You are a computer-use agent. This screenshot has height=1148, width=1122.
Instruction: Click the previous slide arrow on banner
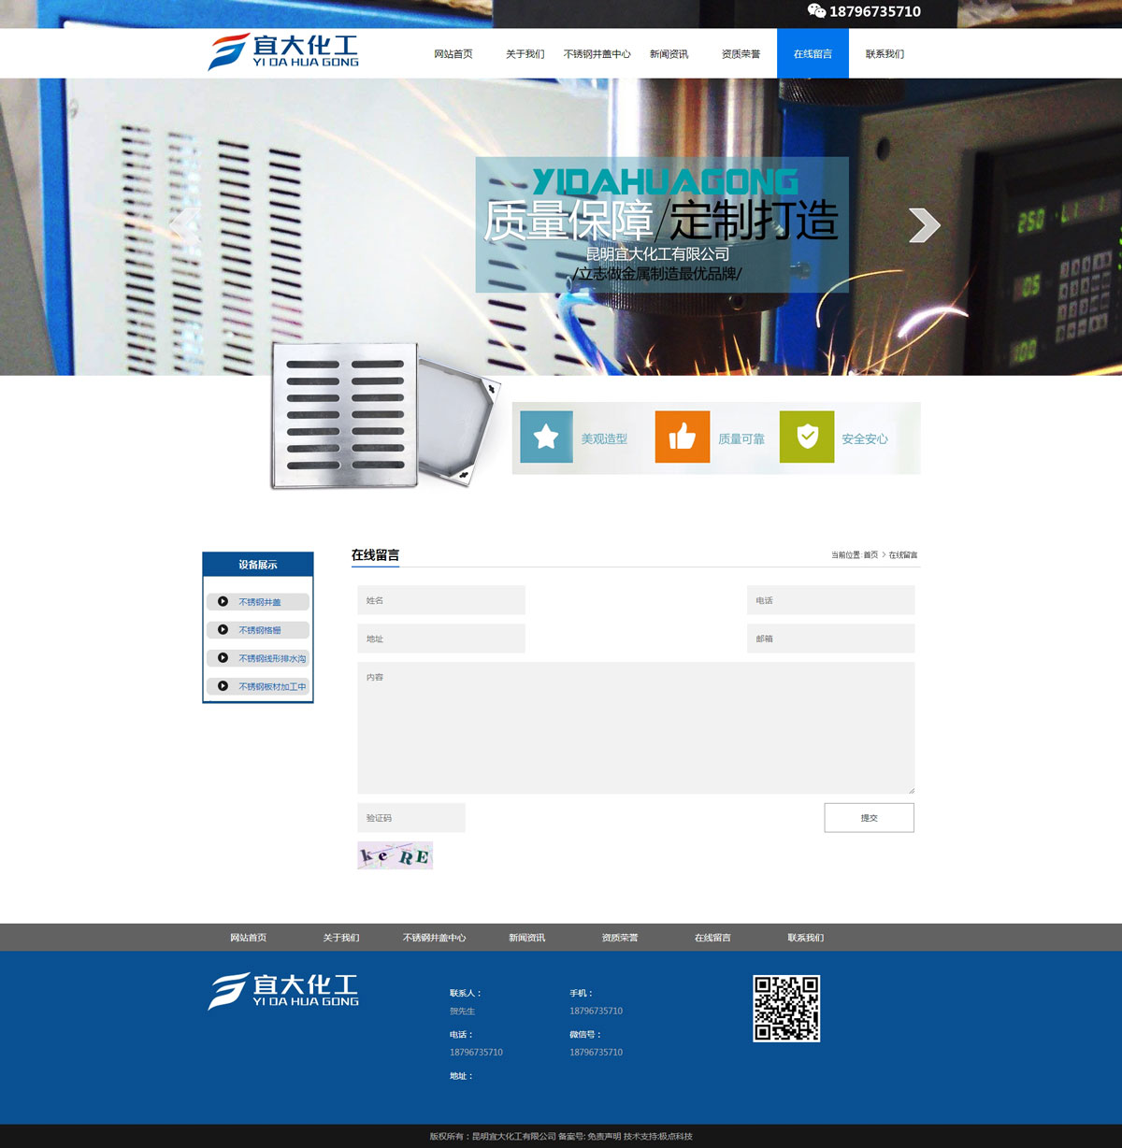tap(184, 225)
